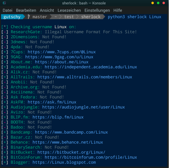
Task: Click the Konsole app icon in title bar
Action: (x=4, y=3)
